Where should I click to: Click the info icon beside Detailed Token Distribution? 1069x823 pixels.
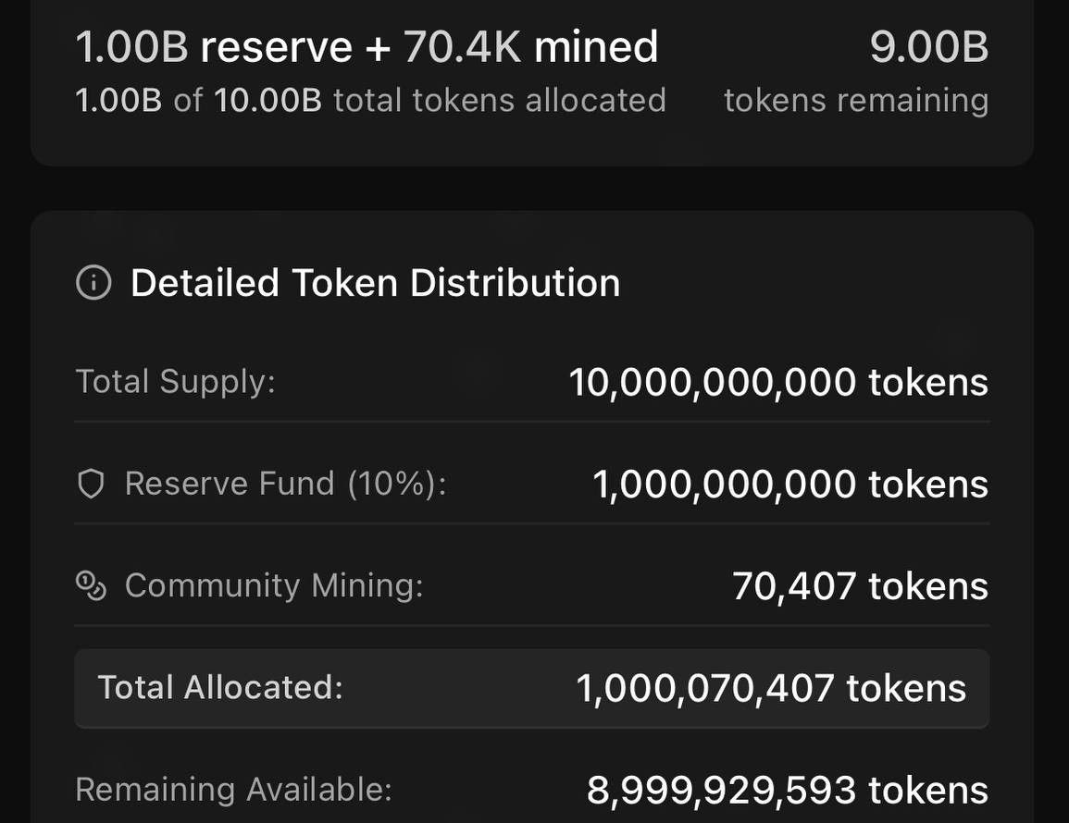(x=93, y=283)
